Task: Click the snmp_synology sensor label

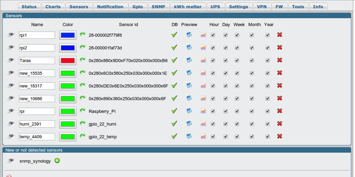Action: (35, 161)
